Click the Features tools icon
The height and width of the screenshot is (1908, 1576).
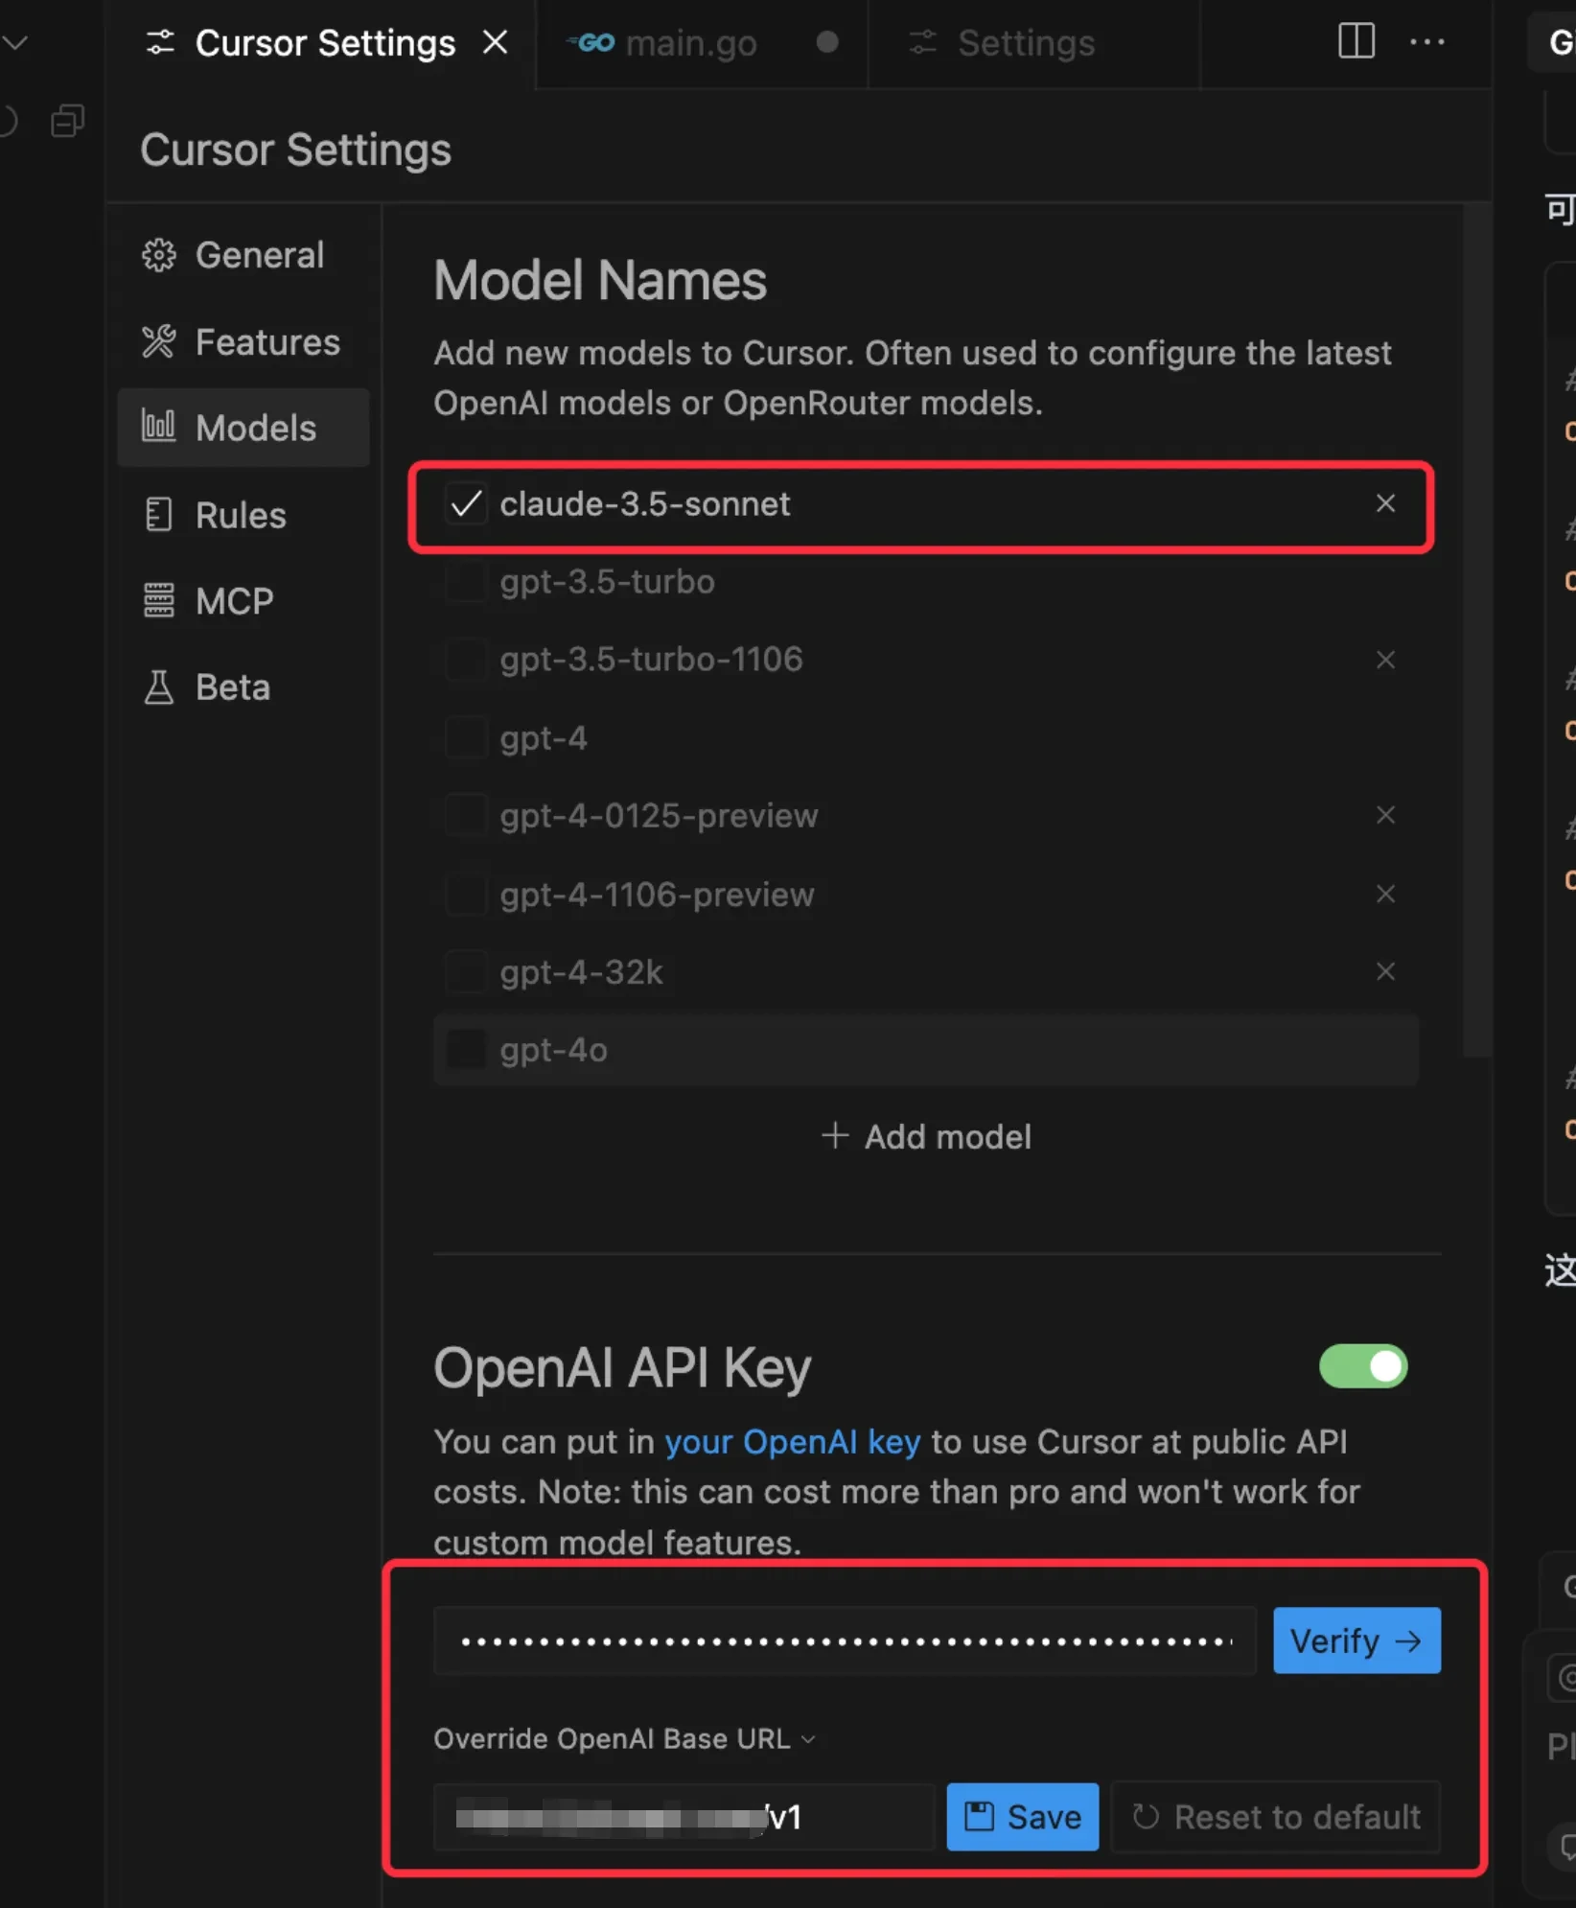159,342
